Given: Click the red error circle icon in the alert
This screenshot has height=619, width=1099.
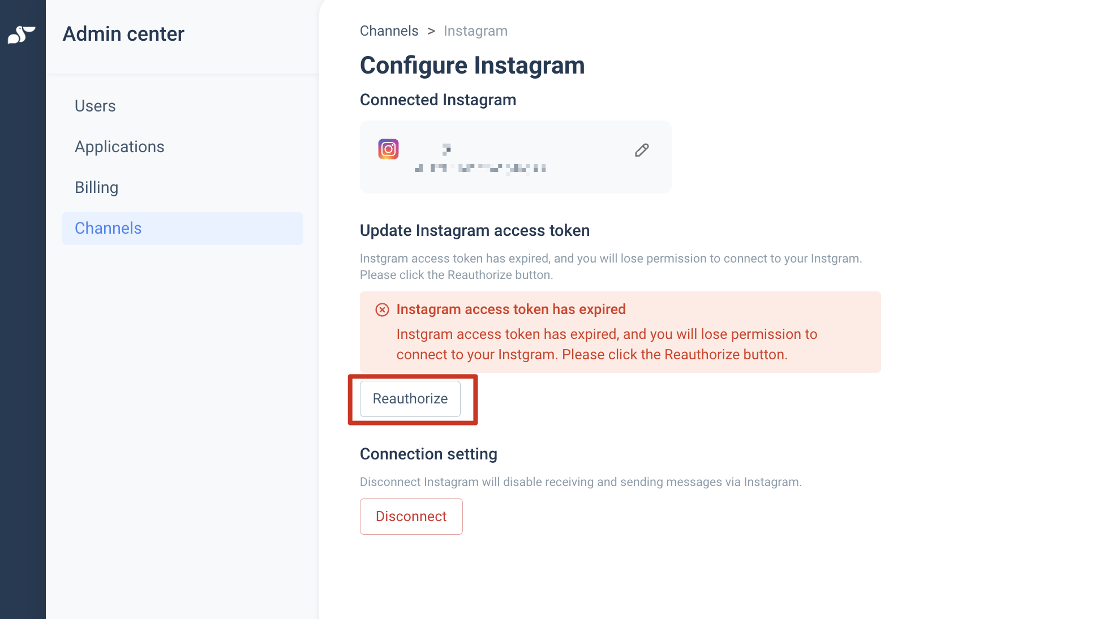Looking at the screenshot, I should (x=383, y=309).
